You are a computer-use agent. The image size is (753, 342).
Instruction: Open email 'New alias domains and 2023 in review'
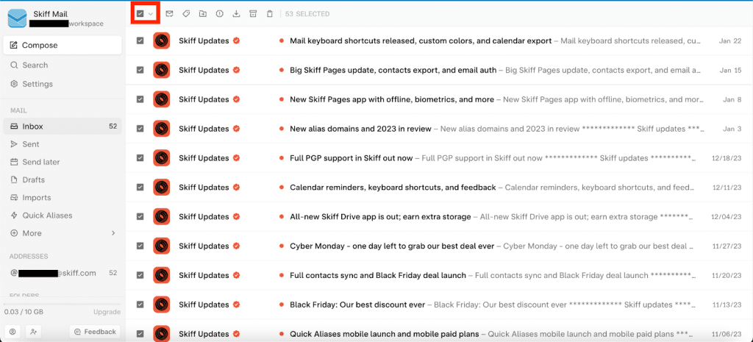[439, 129]
